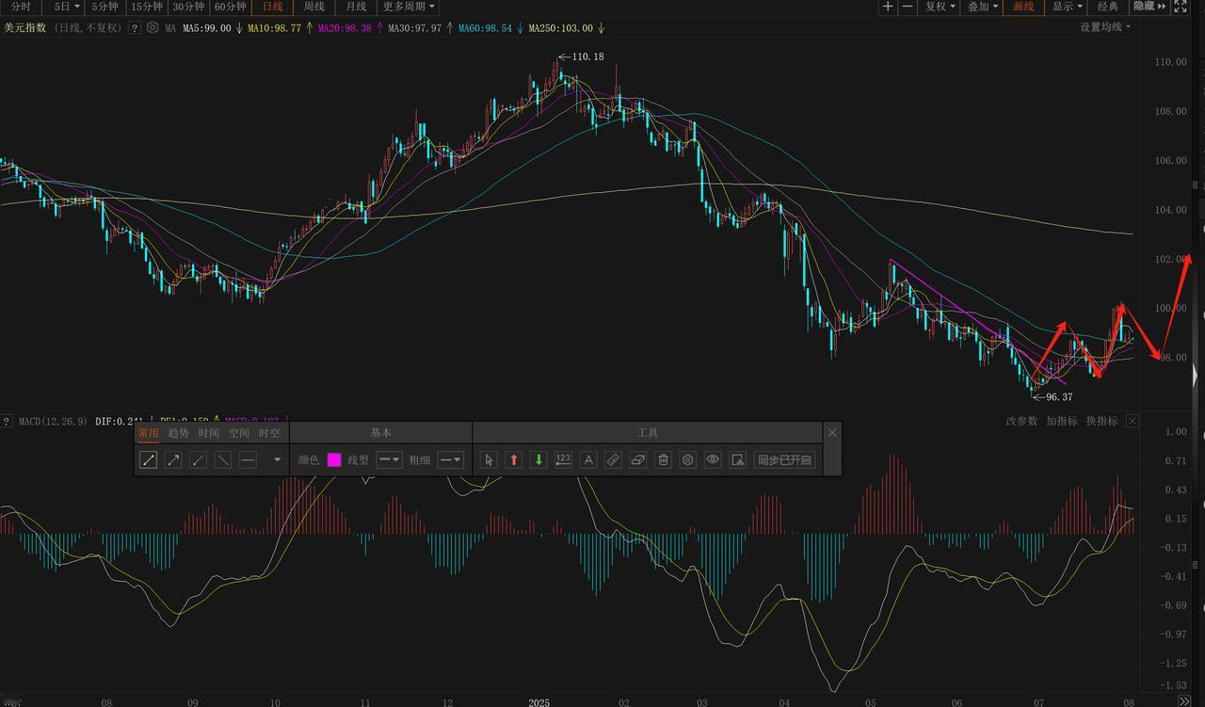Viewport: 1205px width, 707px height.
Task: Open the 时空 drawing tab
Action: (269, 433)
